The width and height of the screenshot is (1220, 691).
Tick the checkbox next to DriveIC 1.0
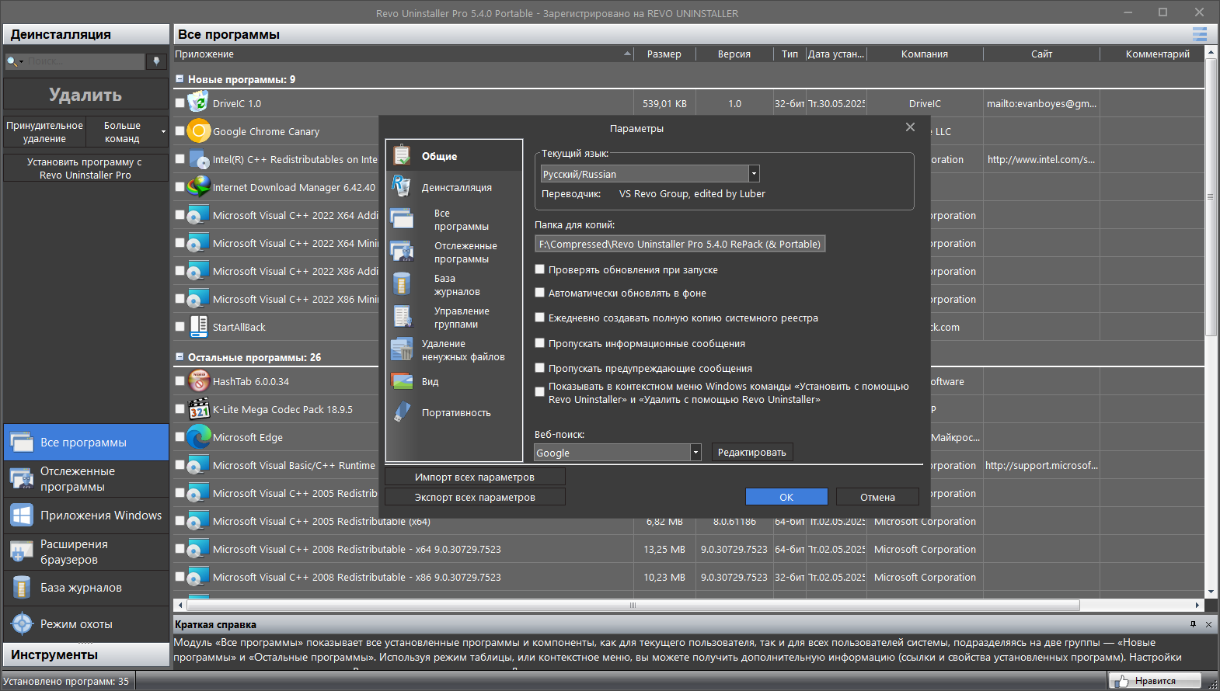click(x=180, y=103)
